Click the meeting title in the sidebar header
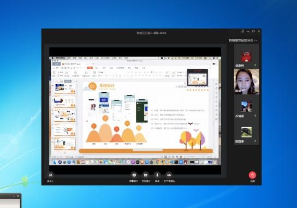 (x=241, y=40)
